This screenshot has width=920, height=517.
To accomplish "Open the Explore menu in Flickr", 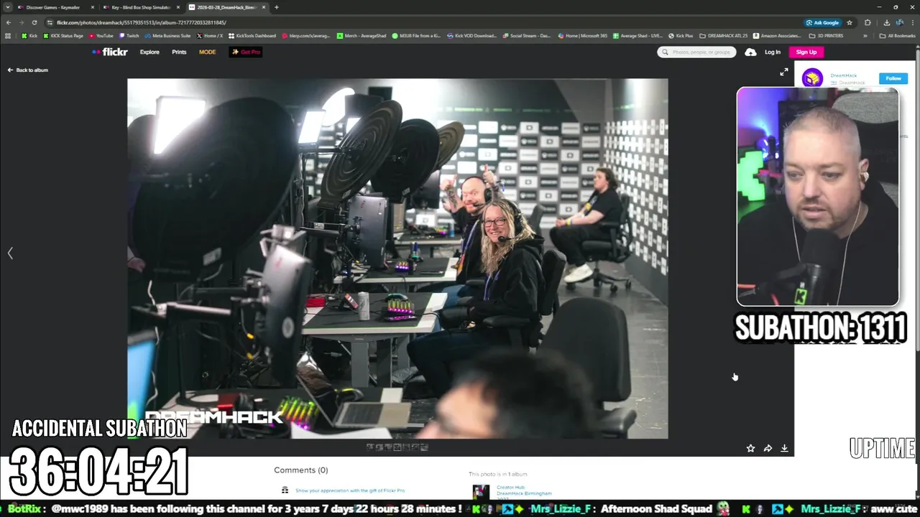I will pyautogui.click(x=149, y=52).
